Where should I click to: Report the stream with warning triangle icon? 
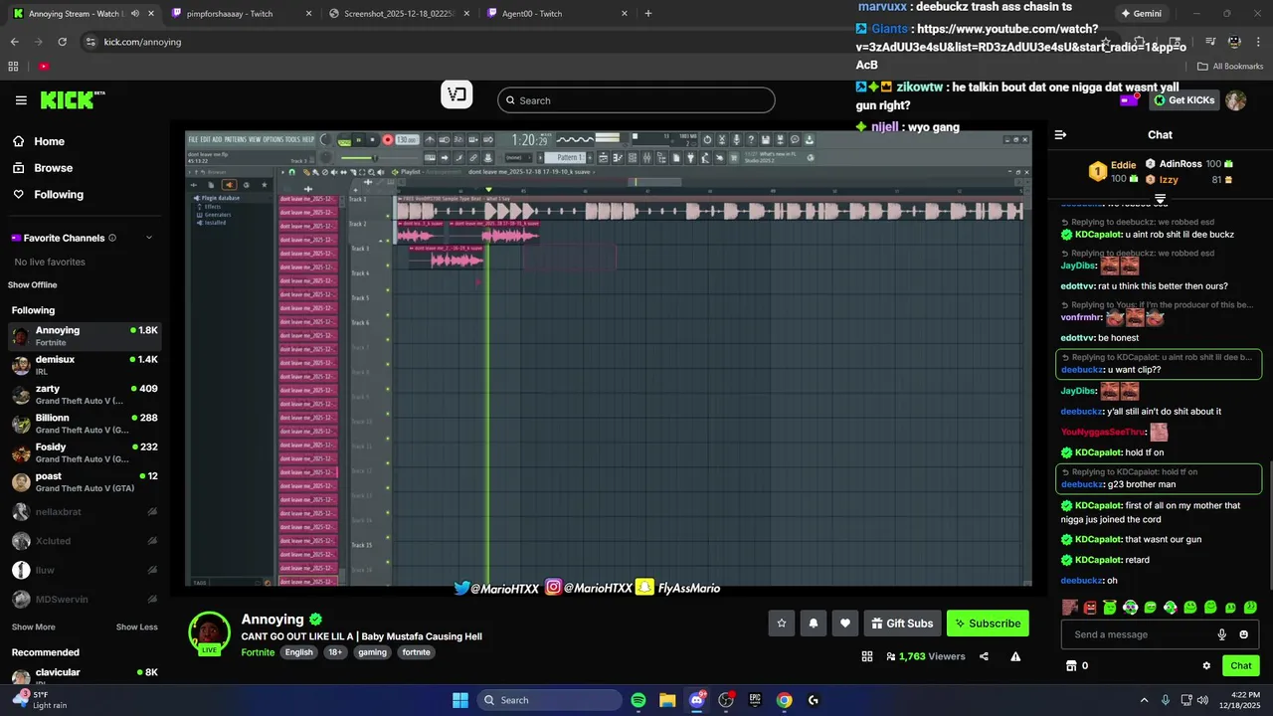click(x=1015, y=656)
